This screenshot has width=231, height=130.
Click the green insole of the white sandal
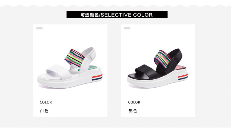92,68
